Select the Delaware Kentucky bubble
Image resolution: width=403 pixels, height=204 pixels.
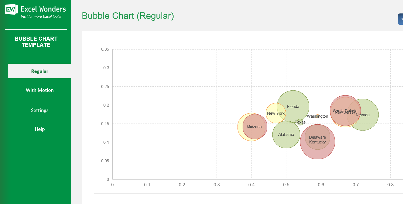coord(318,140)
